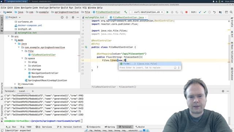Select FileRestController.java editor tab
Viewport: 234px width, 132px height.
(x=128, y=17)
